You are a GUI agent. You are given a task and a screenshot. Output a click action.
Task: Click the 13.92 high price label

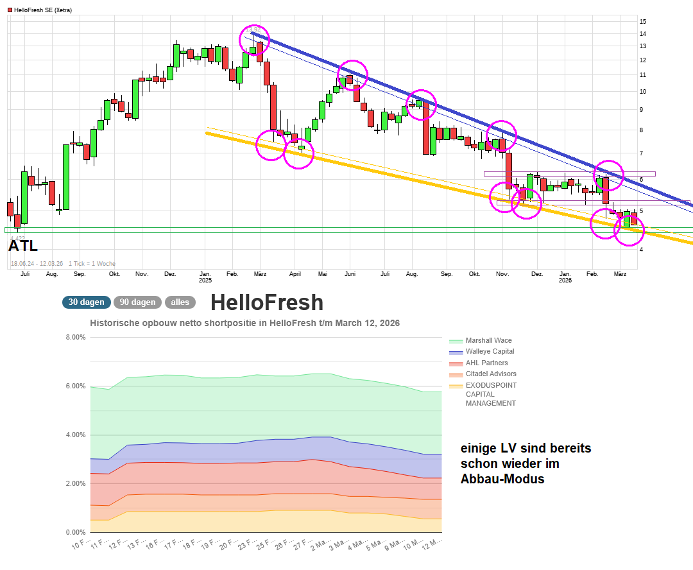coord(253,30)
